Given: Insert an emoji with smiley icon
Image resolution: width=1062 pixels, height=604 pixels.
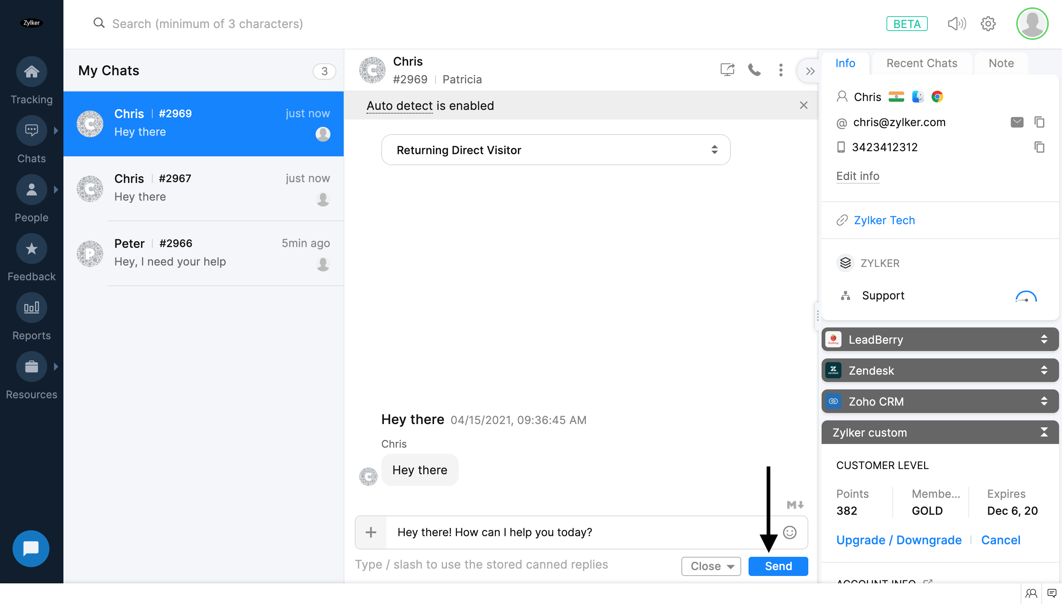Looking at the screenshot, I should (789, 532).
